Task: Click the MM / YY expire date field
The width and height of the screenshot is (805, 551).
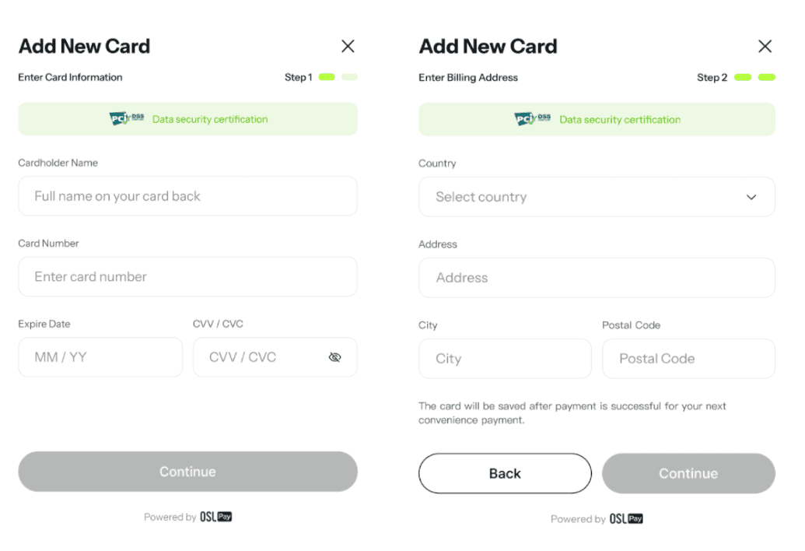Action: click(x=100, y=357)
